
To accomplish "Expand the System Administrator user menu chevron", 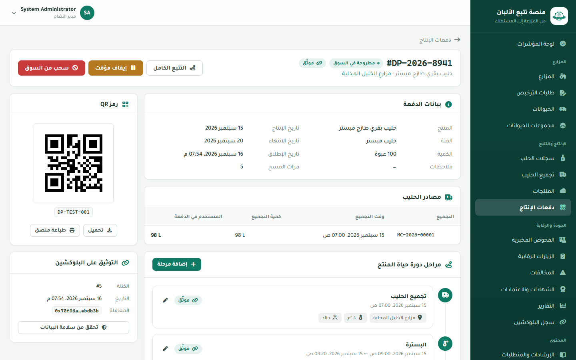I will pos(14,13).
